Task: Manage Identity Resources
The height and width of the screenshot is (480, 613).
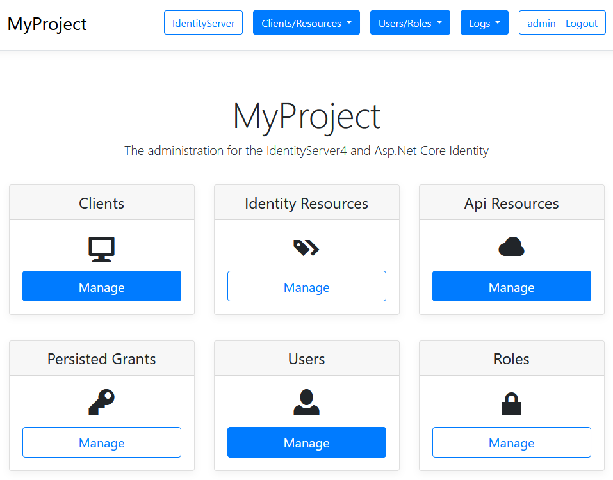Action: pos(306,286)
